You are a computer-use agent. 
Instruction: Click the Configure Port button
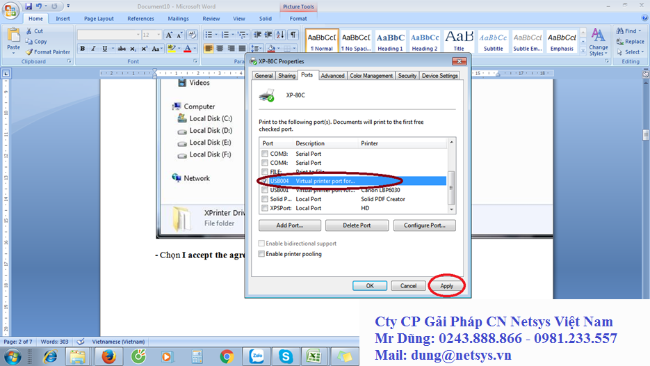(x=424, y=225)
